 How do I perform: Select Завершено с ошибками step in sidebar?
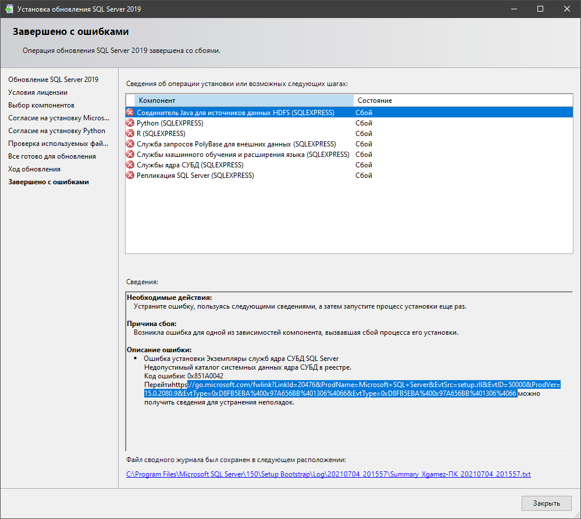(48, 182)
